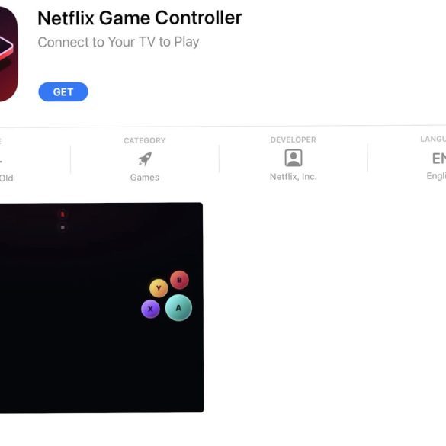The width and height of the screenshot is (446, 446).
Task: Select the Games category text
Action: coord(145,178)
